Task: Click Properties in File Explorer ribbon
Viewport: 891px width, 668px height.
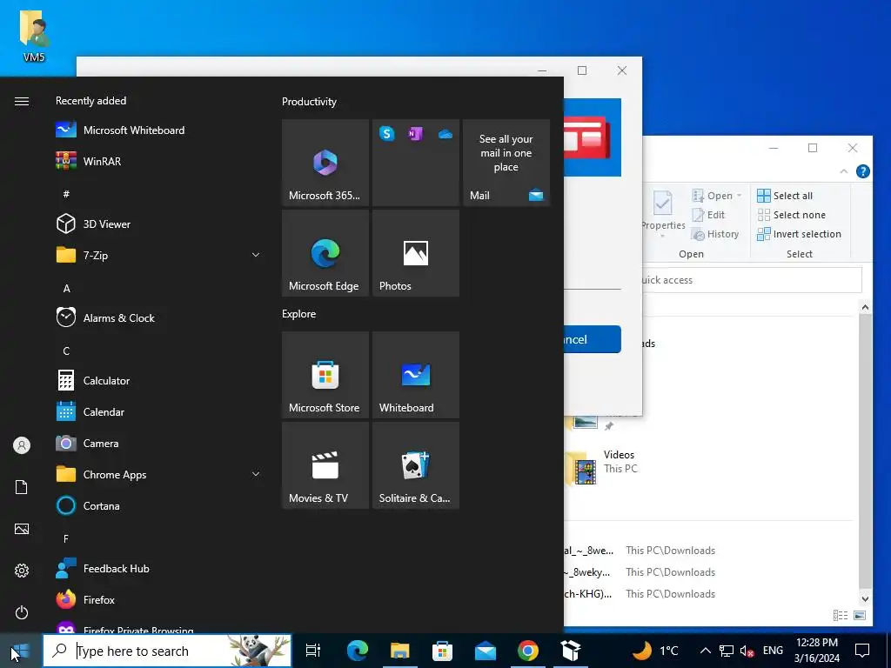Action: 662,213
